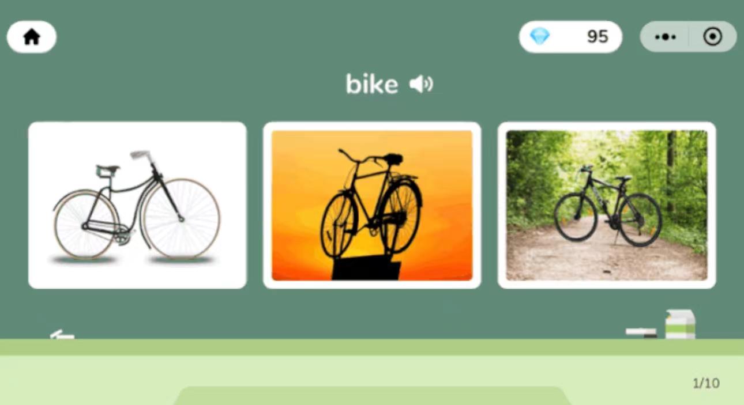Select the mountain bike in the forest
Screen dimensions: 744x405
coord(607,205)
